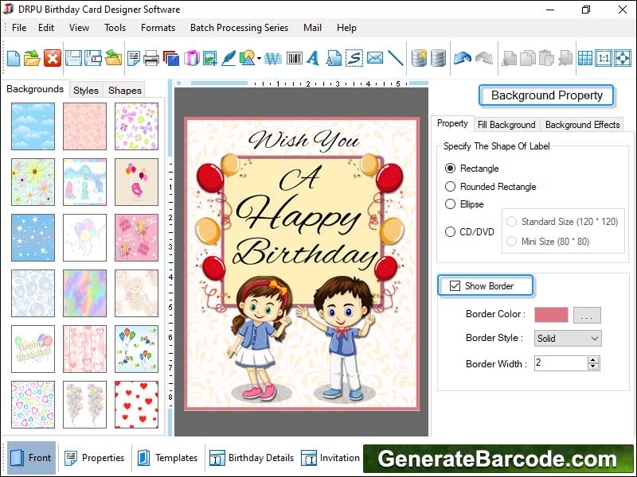The image size is (637, 477).
Task: Select the Rounded Rectangle shape option
Action: (451, 187)
